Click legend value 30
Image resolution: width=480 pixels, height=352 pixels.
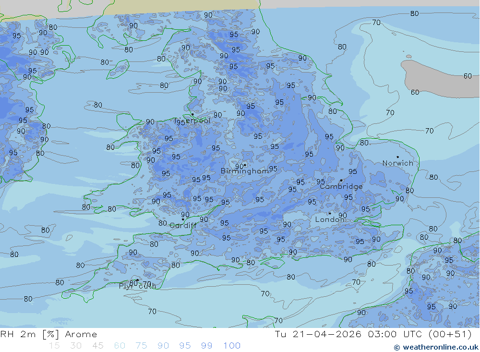(76, 346)
